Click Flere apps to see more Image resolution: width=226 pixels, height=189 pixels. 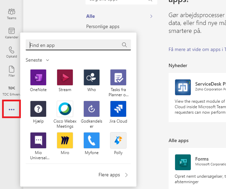pyautogui.click(x=109, y=175)
